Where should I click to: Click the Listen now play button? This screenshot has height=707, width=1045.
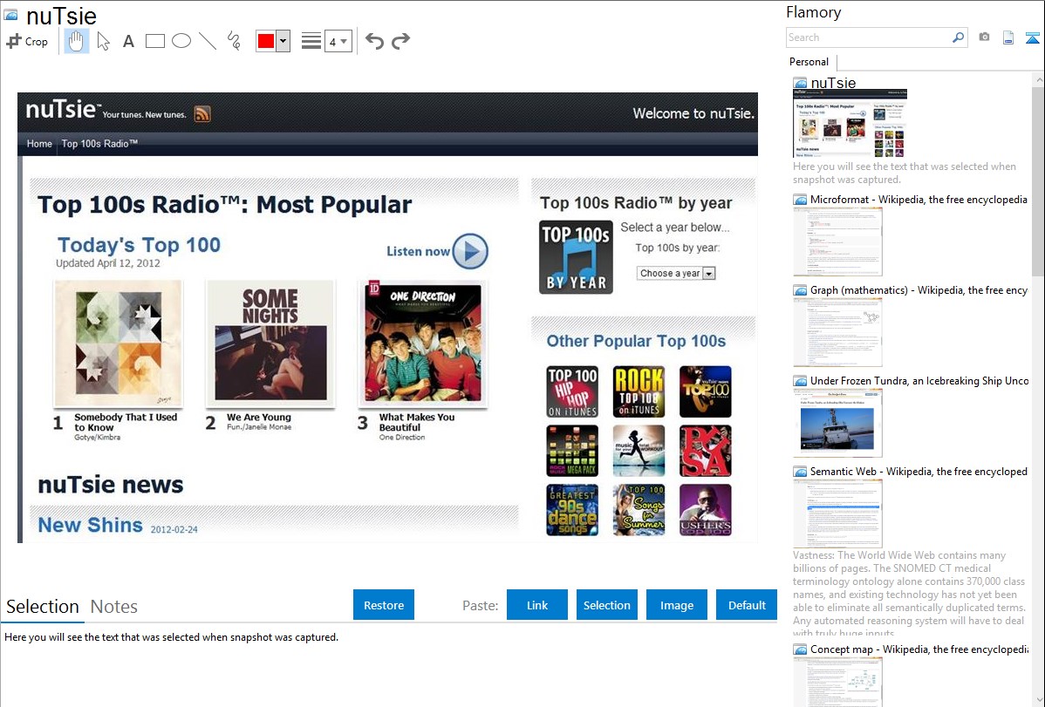pos(470,251)
